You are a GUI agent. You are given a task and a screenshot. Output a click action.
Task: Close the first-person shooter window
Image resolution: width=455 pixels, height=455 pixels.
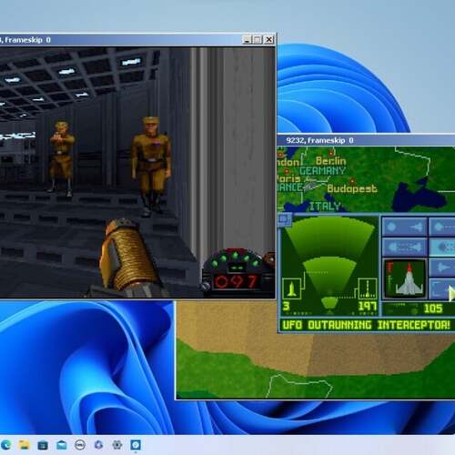click(268, 40)
